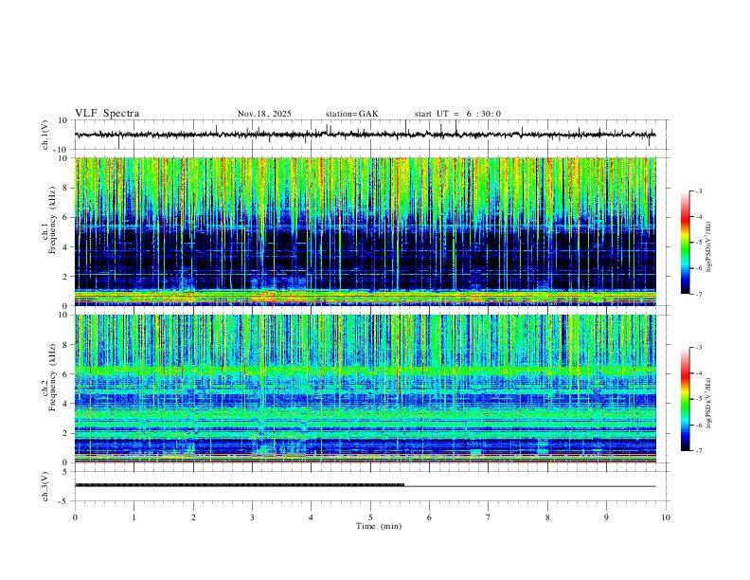Viewport: 750px width, 580px height.
Task: Click the "-5" tick of ch.2 color bar
Action: (x=698, y=399)
